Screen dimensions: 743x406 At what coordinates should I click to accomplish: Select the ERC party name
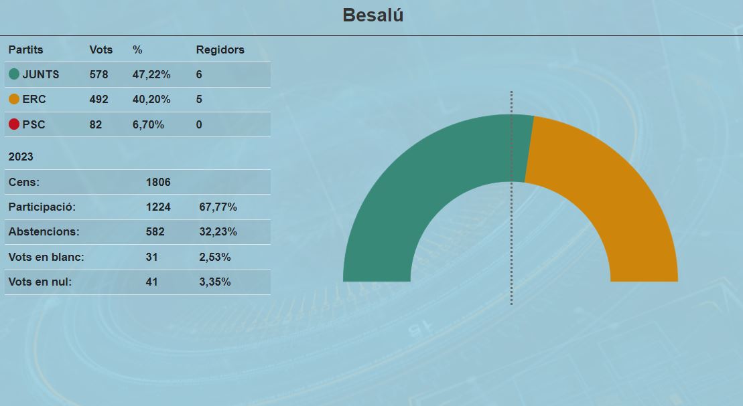[x=34, y=99]
